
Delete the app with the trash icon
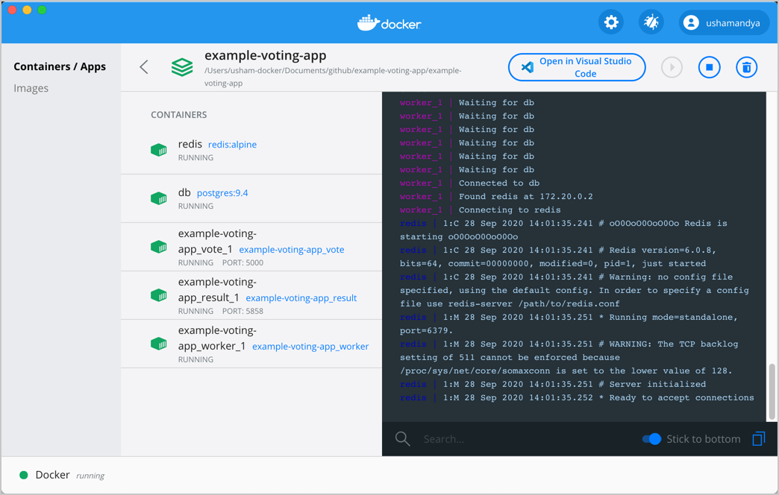pyautogui.click(x=746, y=66)
